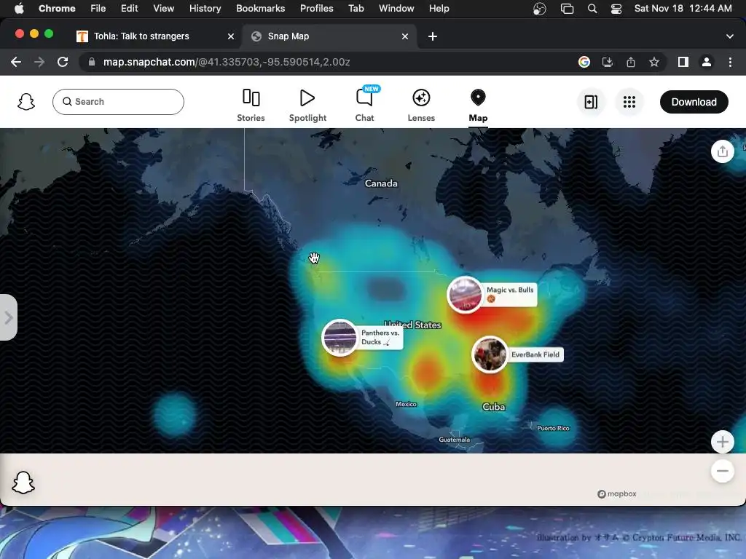Click the Download button
The width and height of the screenshot is (746, 559).
(x=694, y=102)
